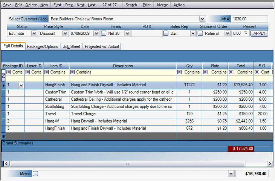
Task: Click the new row asterisk marker
Action: click(3, 136)
